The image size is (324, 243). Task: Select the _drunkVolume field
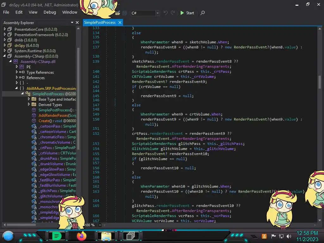[57, 164]
